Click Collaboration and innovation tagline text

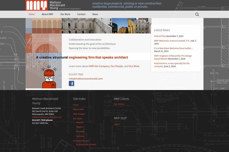tap(85, 40)
